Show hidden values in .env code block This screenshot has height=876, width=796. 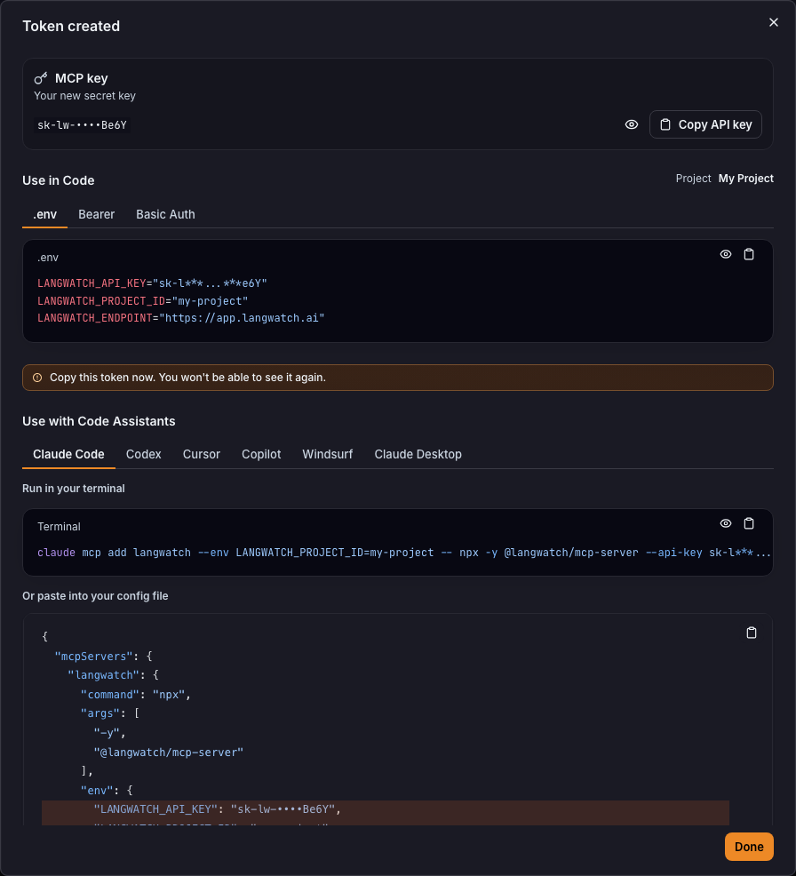[x=726, y=254]
